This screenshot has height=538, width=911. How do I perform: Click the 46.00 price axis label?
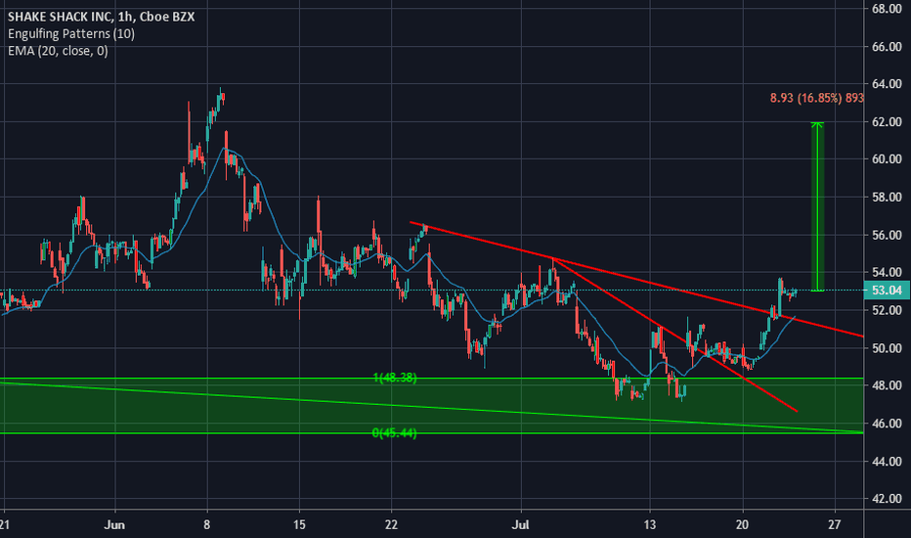click(887, 423)
